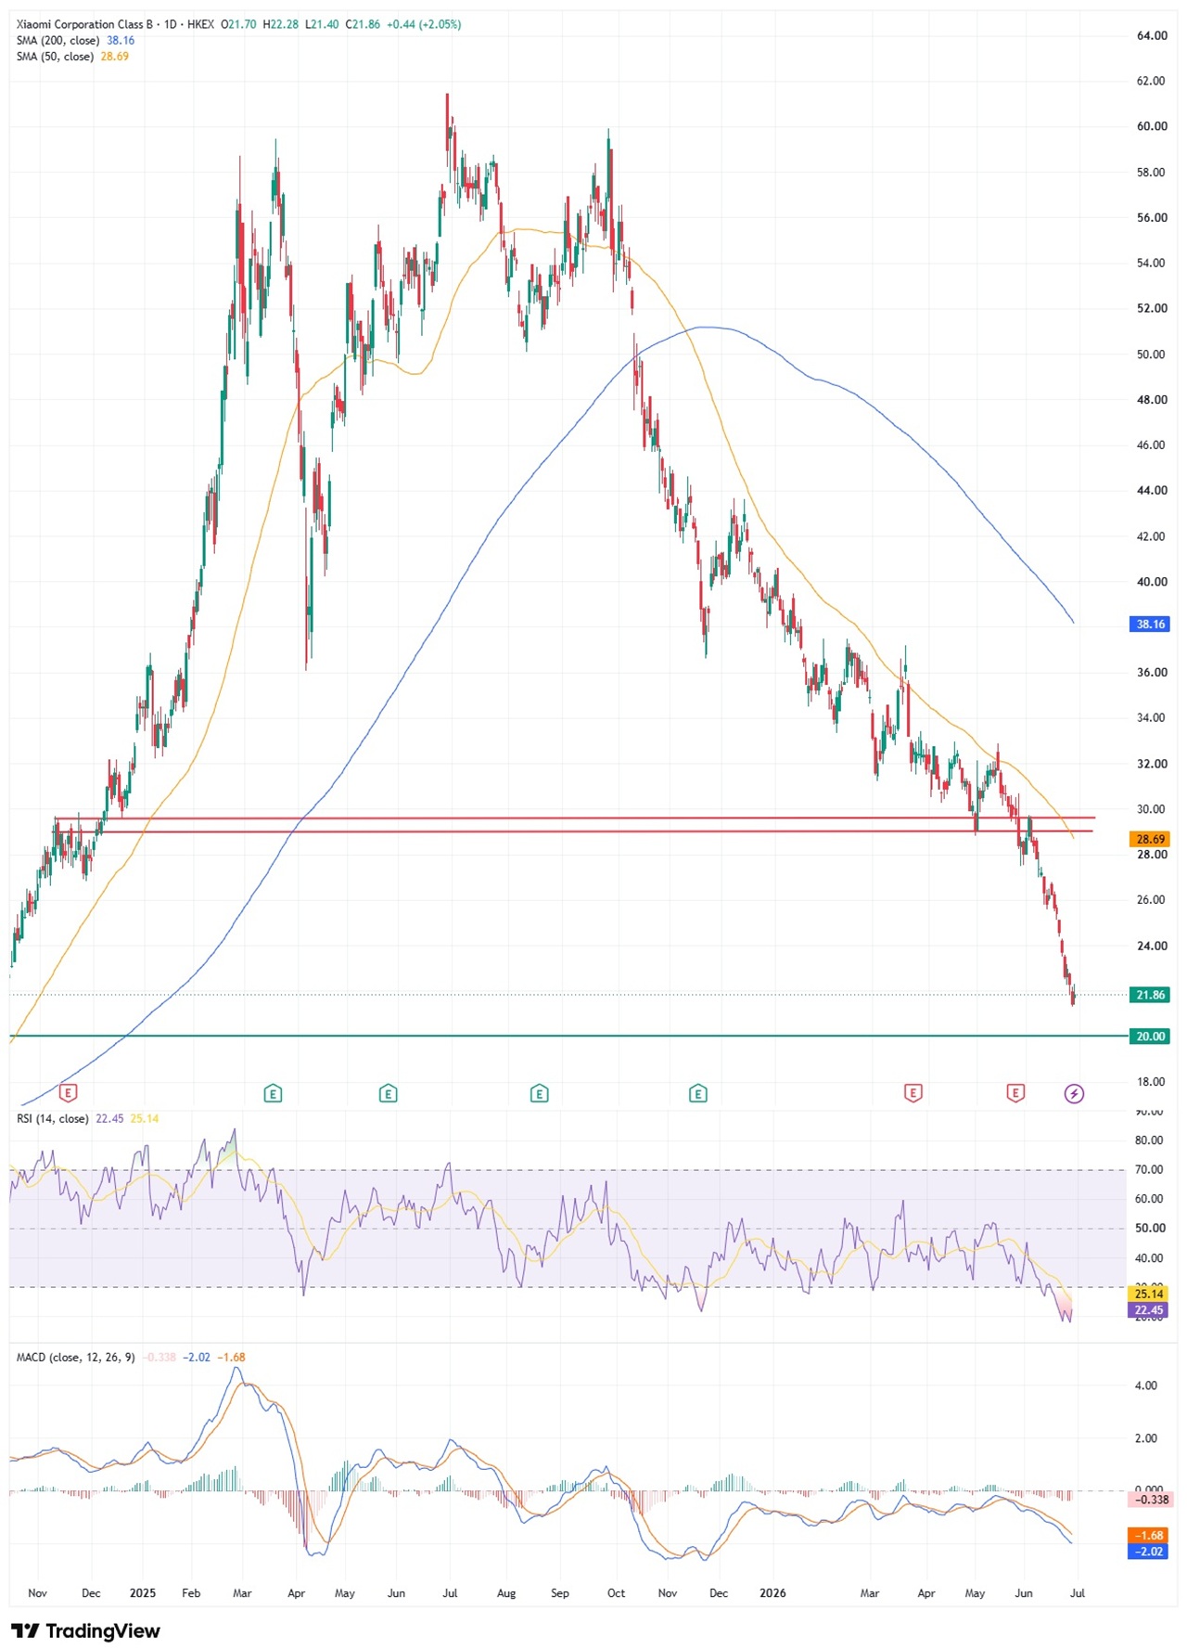This screenshot has width=1187, height=1649.
Task: Click the 4.00 level on the MACD axis
Action: [1146, 1385]
